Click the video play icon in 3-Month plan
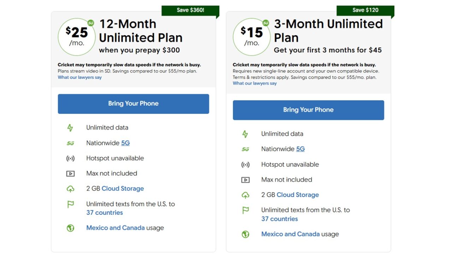This screenshot has width=452, height=254. pyautogui.click(x=245, y=180)
